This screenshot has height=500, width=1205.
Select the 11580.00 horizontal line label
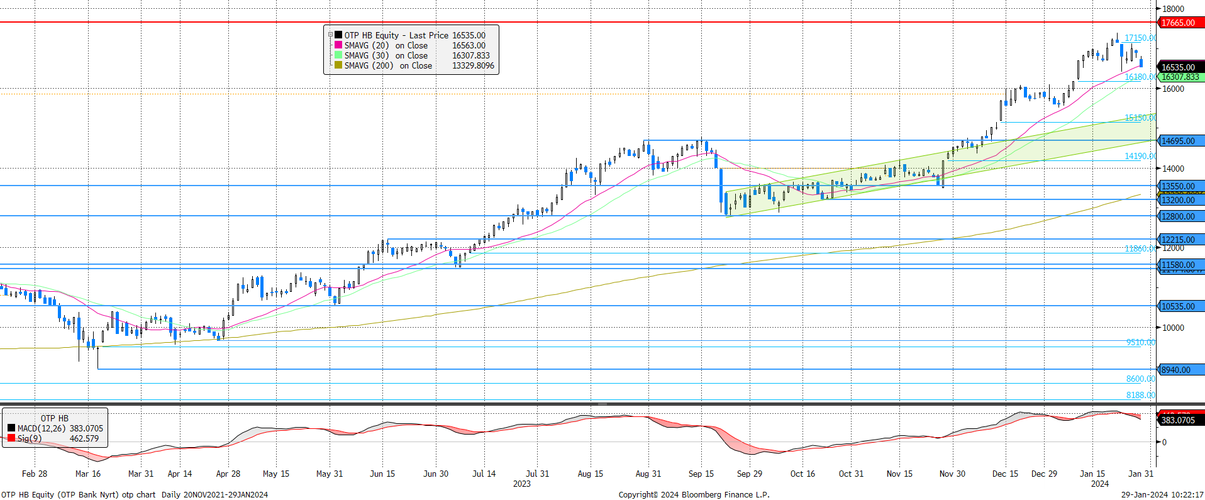pos(1181,265)
